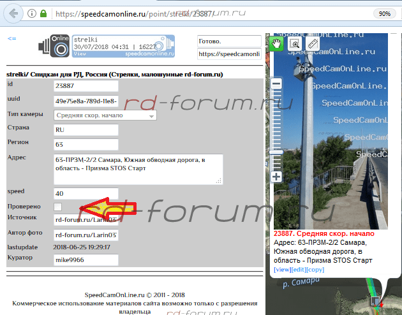
Task: Click the map zoom level slider handle
Action: (276, 151)
